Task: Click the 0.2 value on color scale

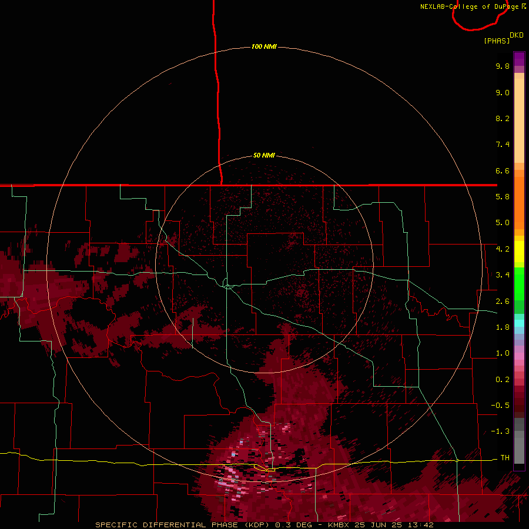Action: 503,380
